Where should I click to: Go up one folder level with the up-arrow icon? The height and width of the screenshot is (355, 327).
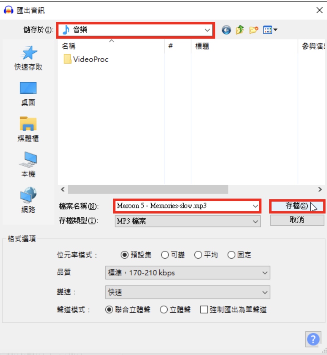240,30
